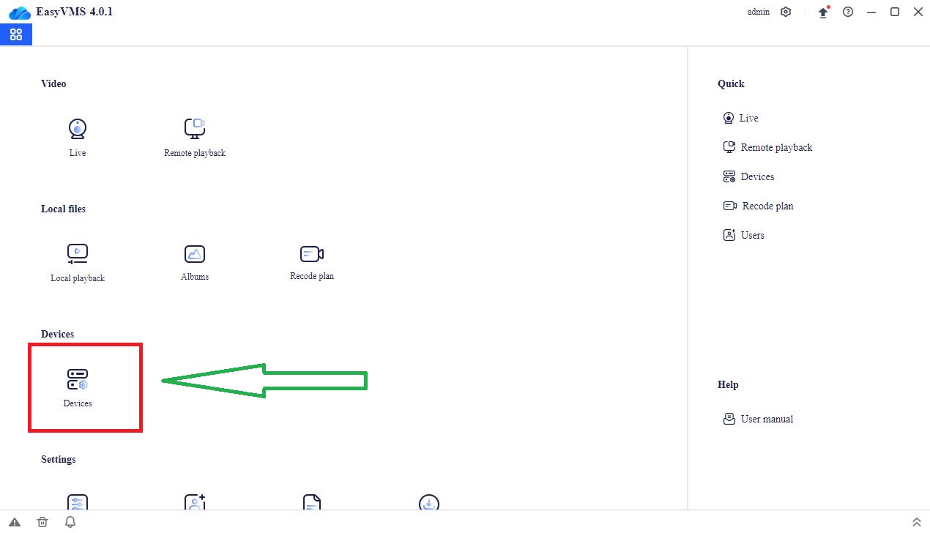Select Live in the Quick panel

tap(748, 118)
